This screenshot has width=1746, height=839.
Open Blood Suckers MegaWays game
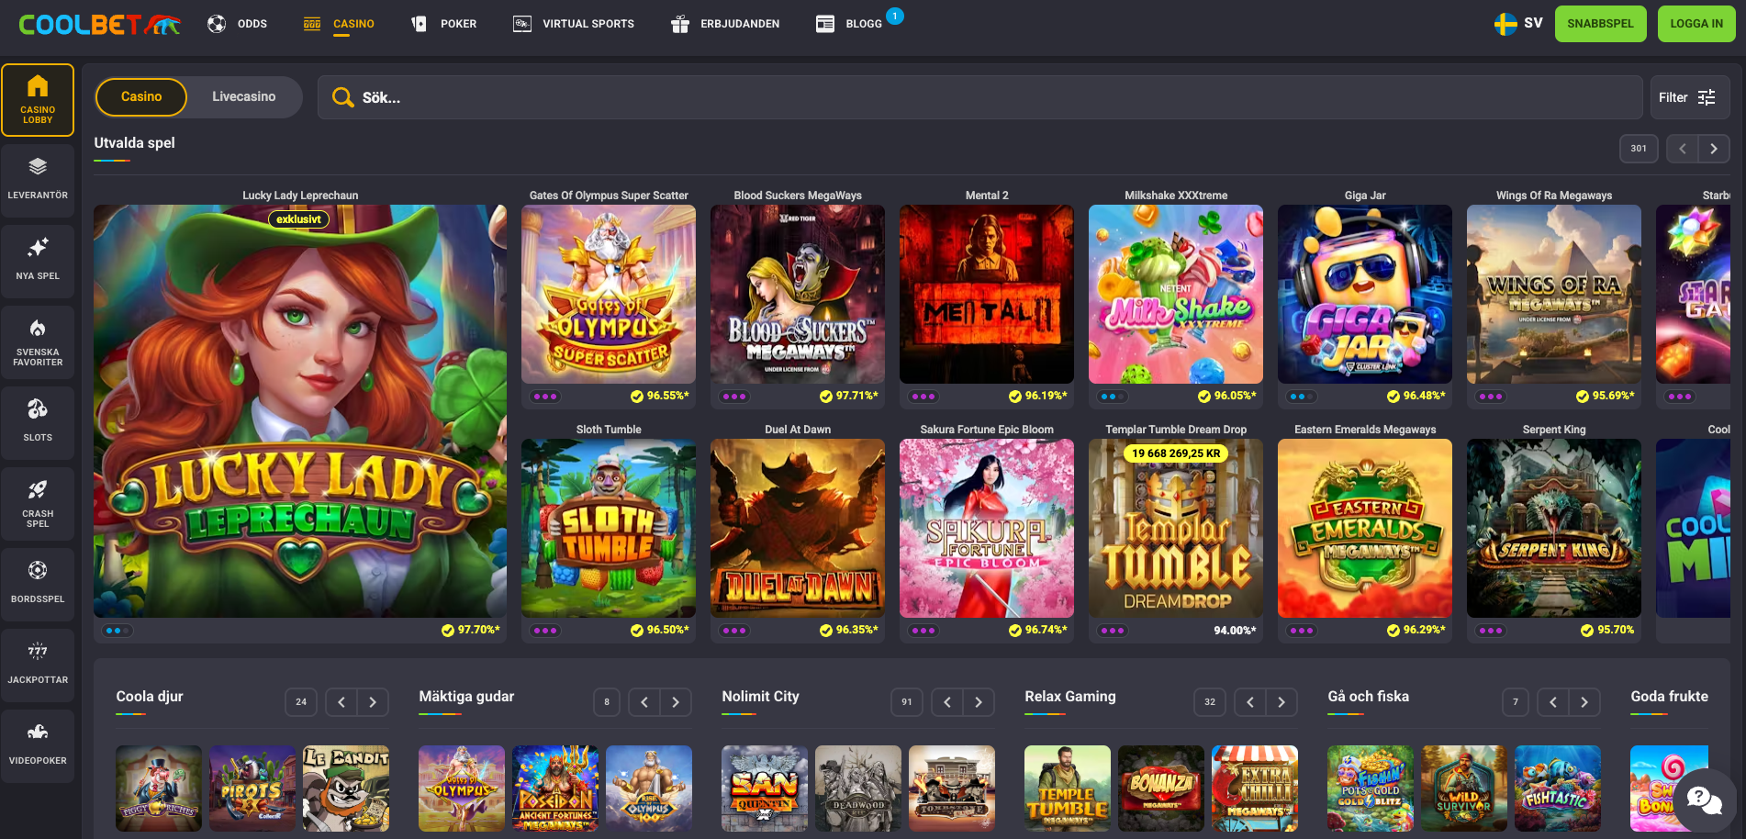(798, 294)
